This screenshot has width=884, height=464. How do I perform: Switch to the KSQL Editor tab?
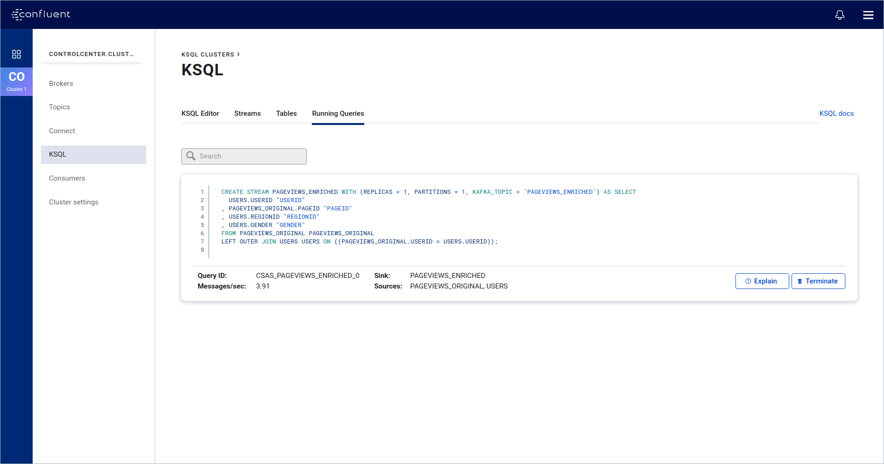[200, 113]
